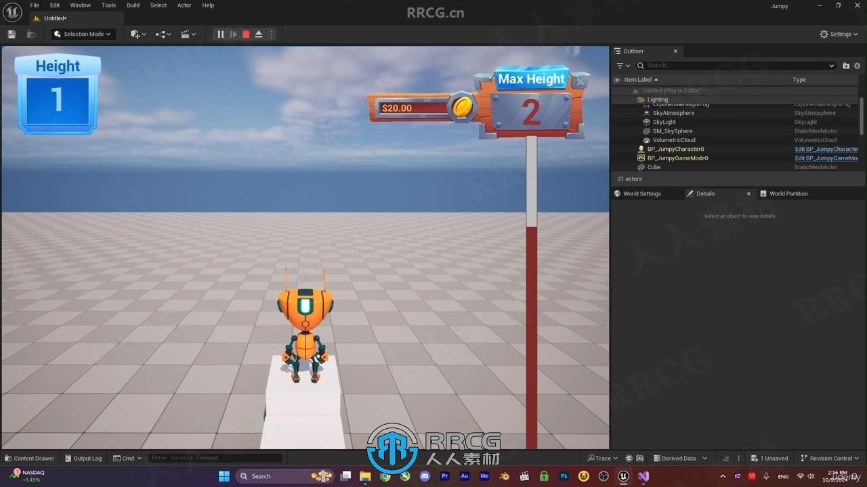This screenshot has height=487, width=867.
Task: Click the 1 Unsaved indicator
Action: pos(769,458)
